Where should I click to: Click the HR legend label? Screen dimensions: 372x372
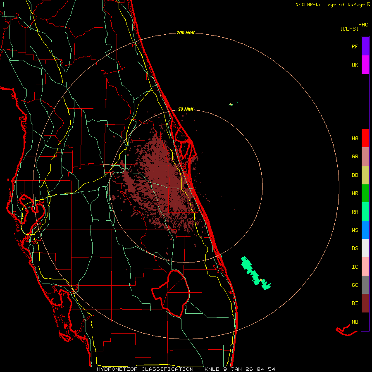pyautogui.click(x=355, y=193)
